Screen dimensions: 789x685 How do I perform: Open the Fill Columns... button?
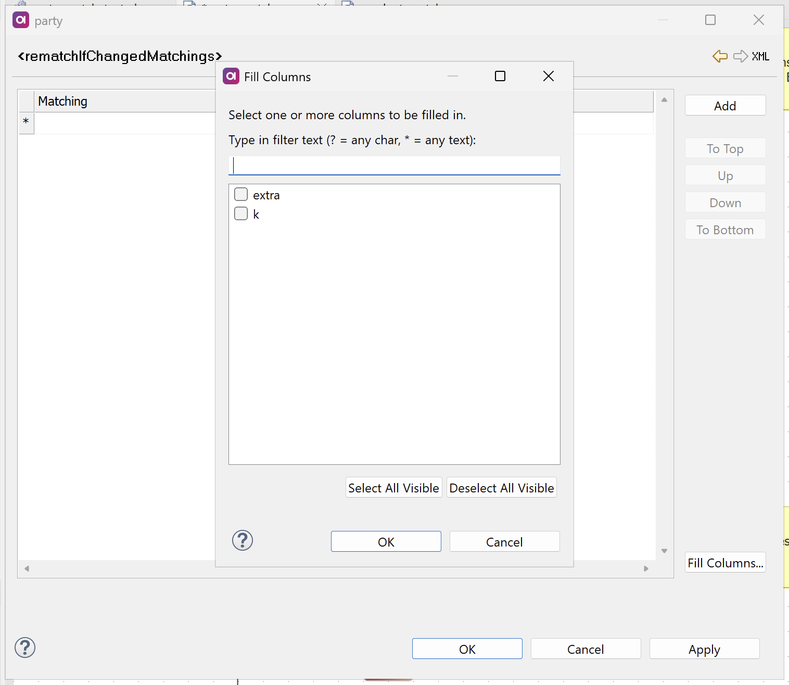[x=725, y=563]
